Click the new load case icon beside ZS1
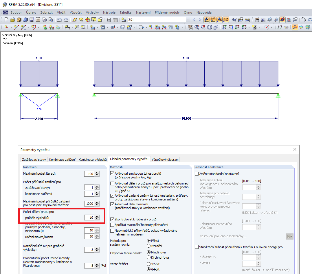Viewport: 312px width, 274px height. (124, 20)
